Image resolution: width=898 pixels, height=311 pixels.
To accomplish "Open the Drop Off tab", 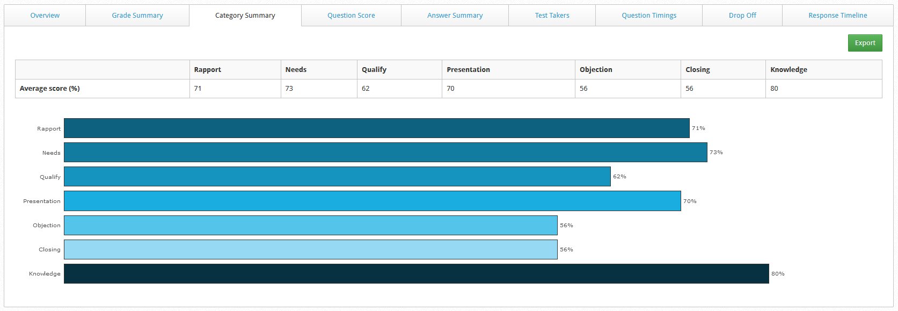I will (742, 16).
